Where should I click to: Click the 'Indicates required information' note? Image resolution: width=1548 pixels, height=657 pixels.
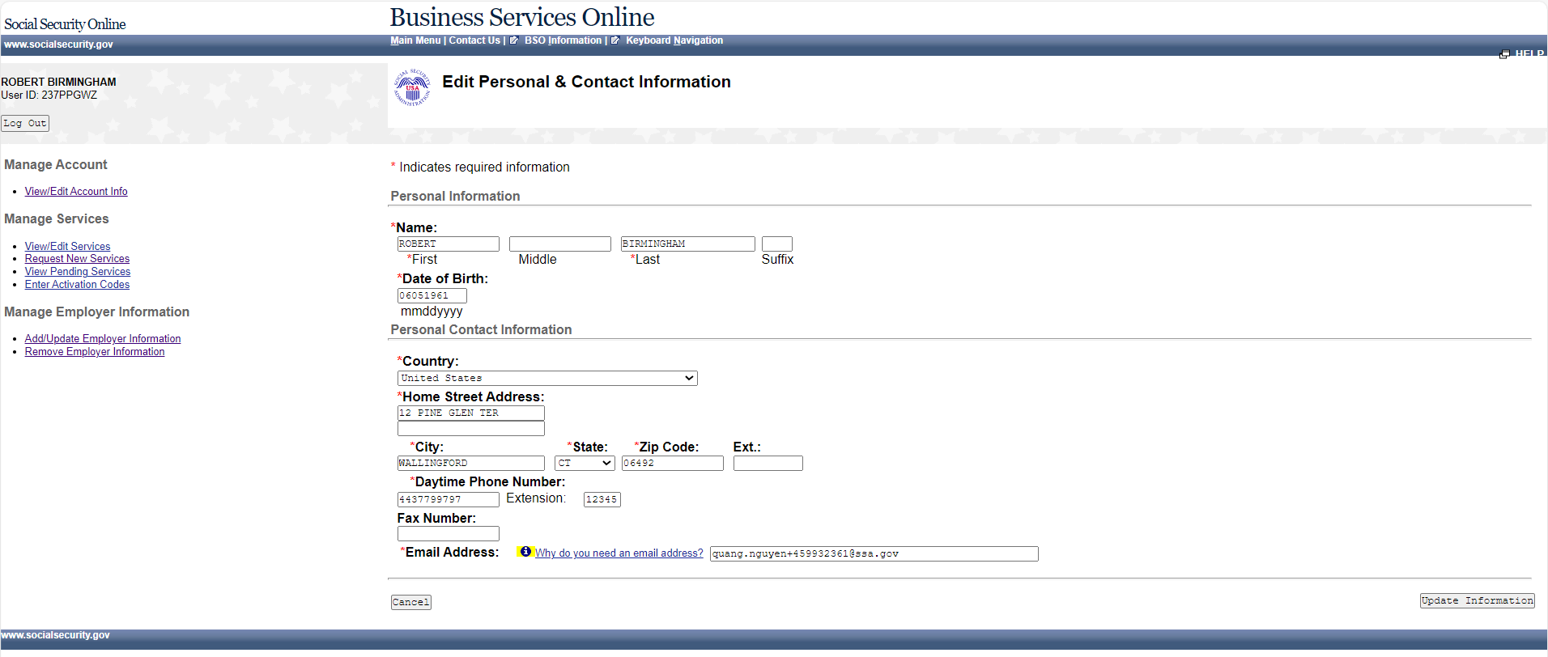pos(484,167)
